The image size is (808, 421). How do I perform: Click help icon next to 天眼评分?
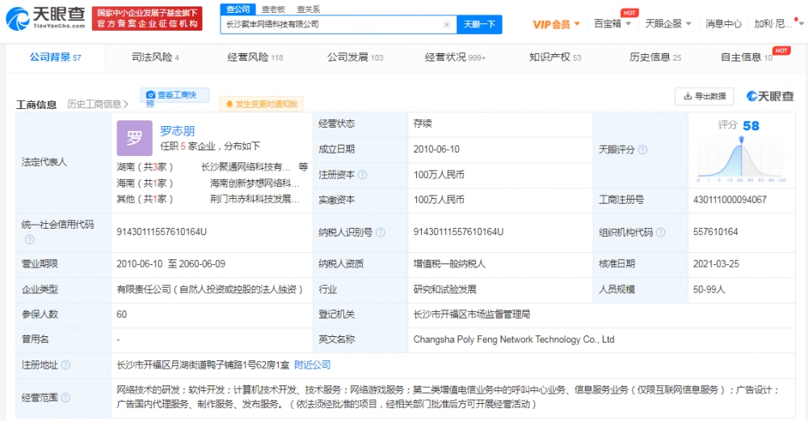tap(642, 150)
